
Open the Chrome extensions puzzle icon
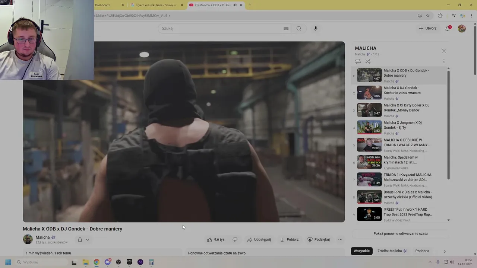[x=440, y=16]
